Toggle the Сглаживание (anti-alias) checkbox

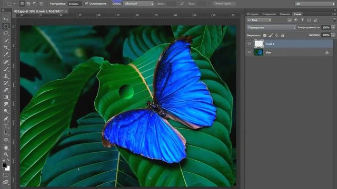[86, 4]
